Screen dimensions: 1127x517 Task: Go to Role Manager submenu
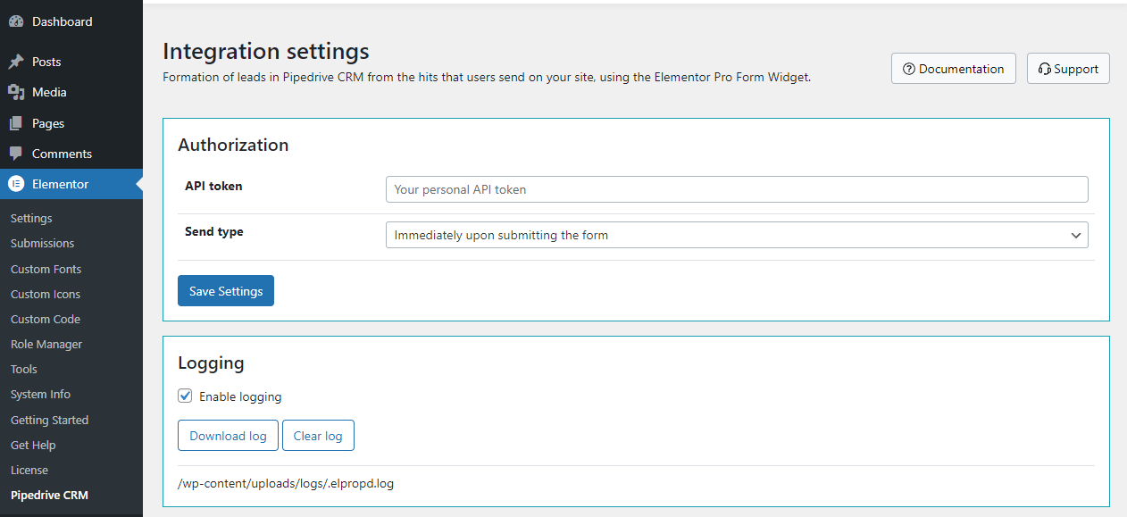coord(46,344)
